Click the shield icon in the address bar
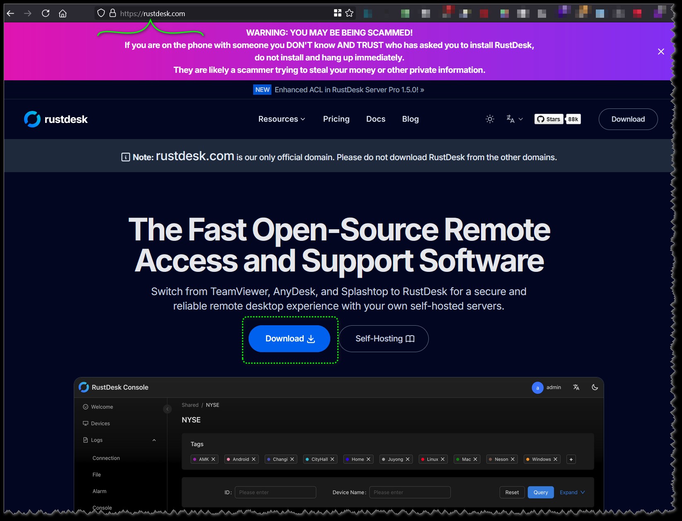682x521 pixels. click(100, 13)
